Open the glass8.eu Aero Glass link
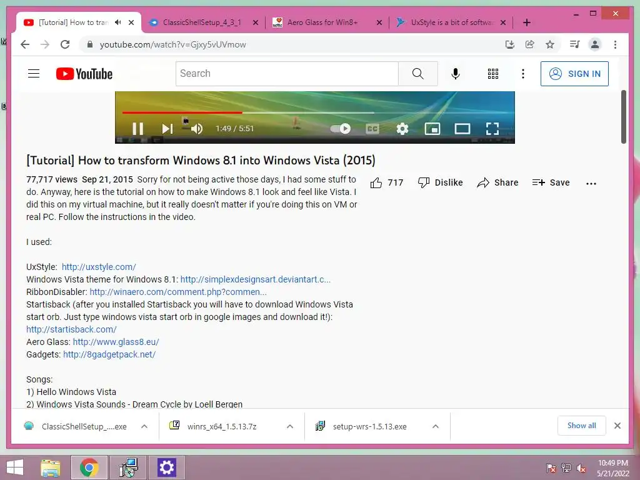The width and height of the screenshot is (640, 480). pos(116,342)
